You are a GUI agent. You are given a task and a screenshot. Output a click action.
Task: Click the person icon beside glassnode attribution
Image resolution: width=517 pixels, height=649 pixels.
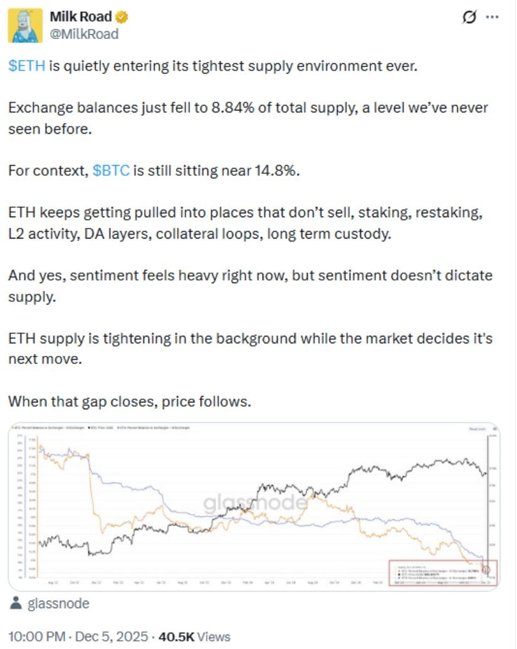click(14, 603)
